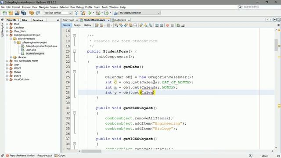Open the Navigate menu
This screenshot has height=158, width=281.
coord(44,7)
